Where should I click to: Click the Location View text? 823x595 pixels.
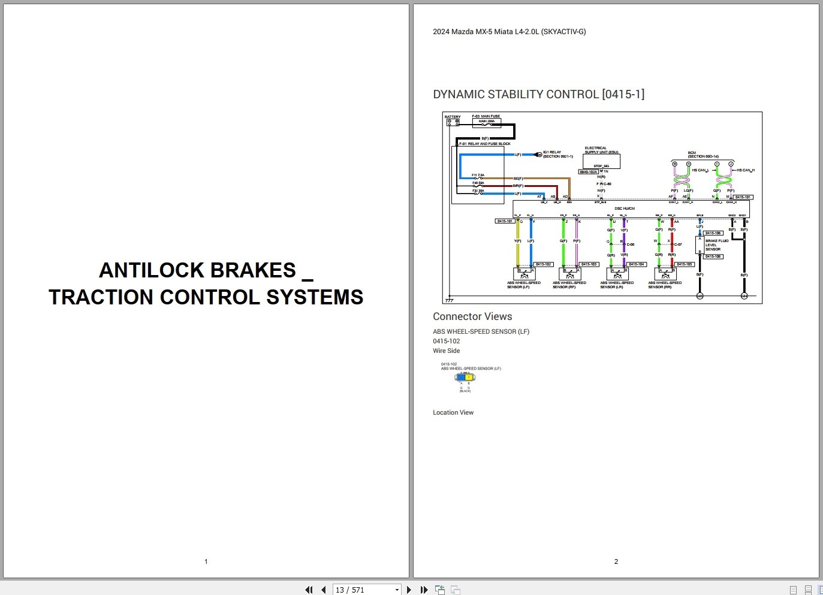coord(453,412)
